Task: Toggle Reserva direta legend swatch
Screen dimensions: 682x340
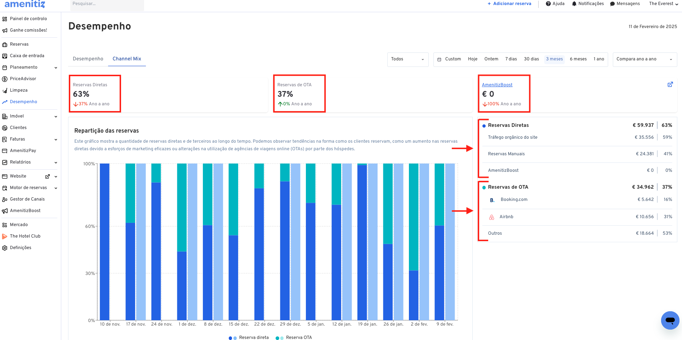Action: (233, 338)
